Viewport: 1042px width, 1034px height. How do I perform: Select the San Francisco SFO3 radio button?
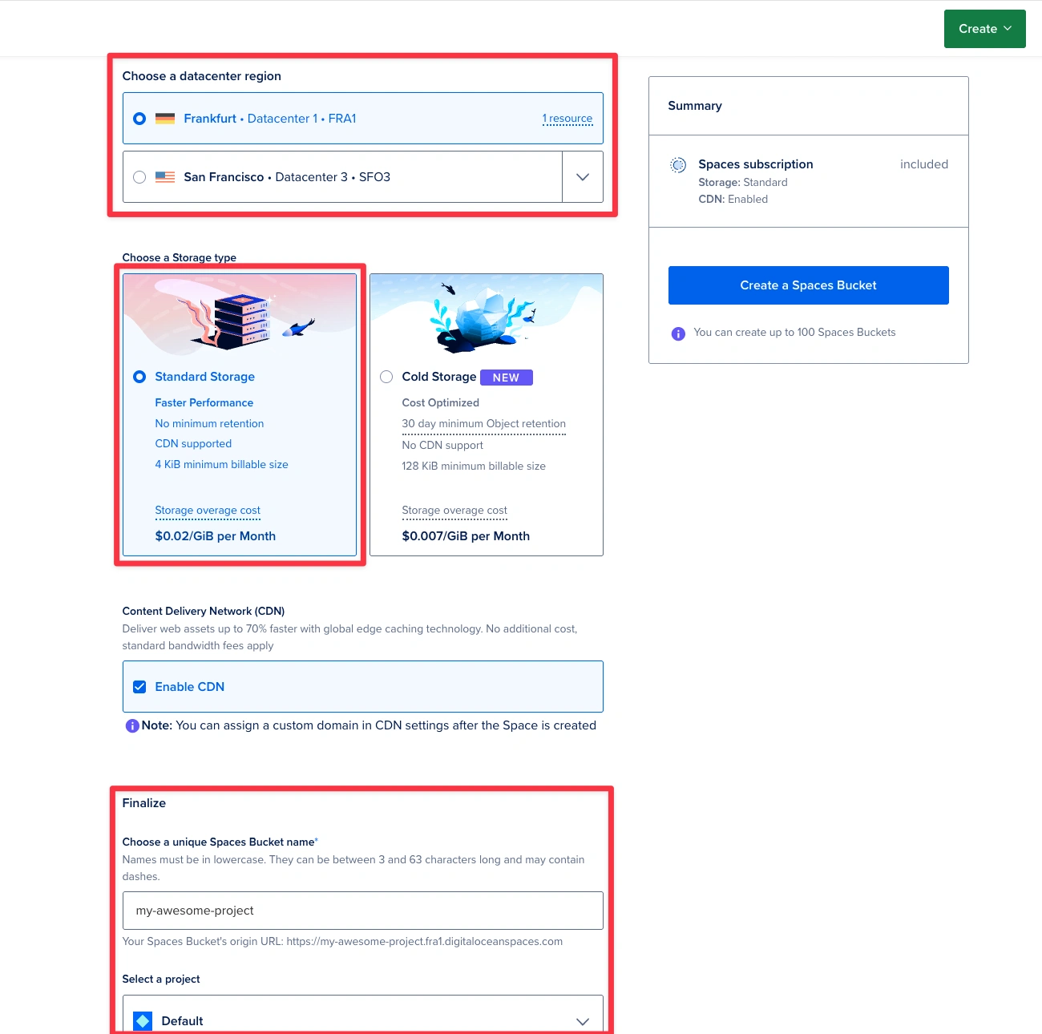(x=139, y=177)
